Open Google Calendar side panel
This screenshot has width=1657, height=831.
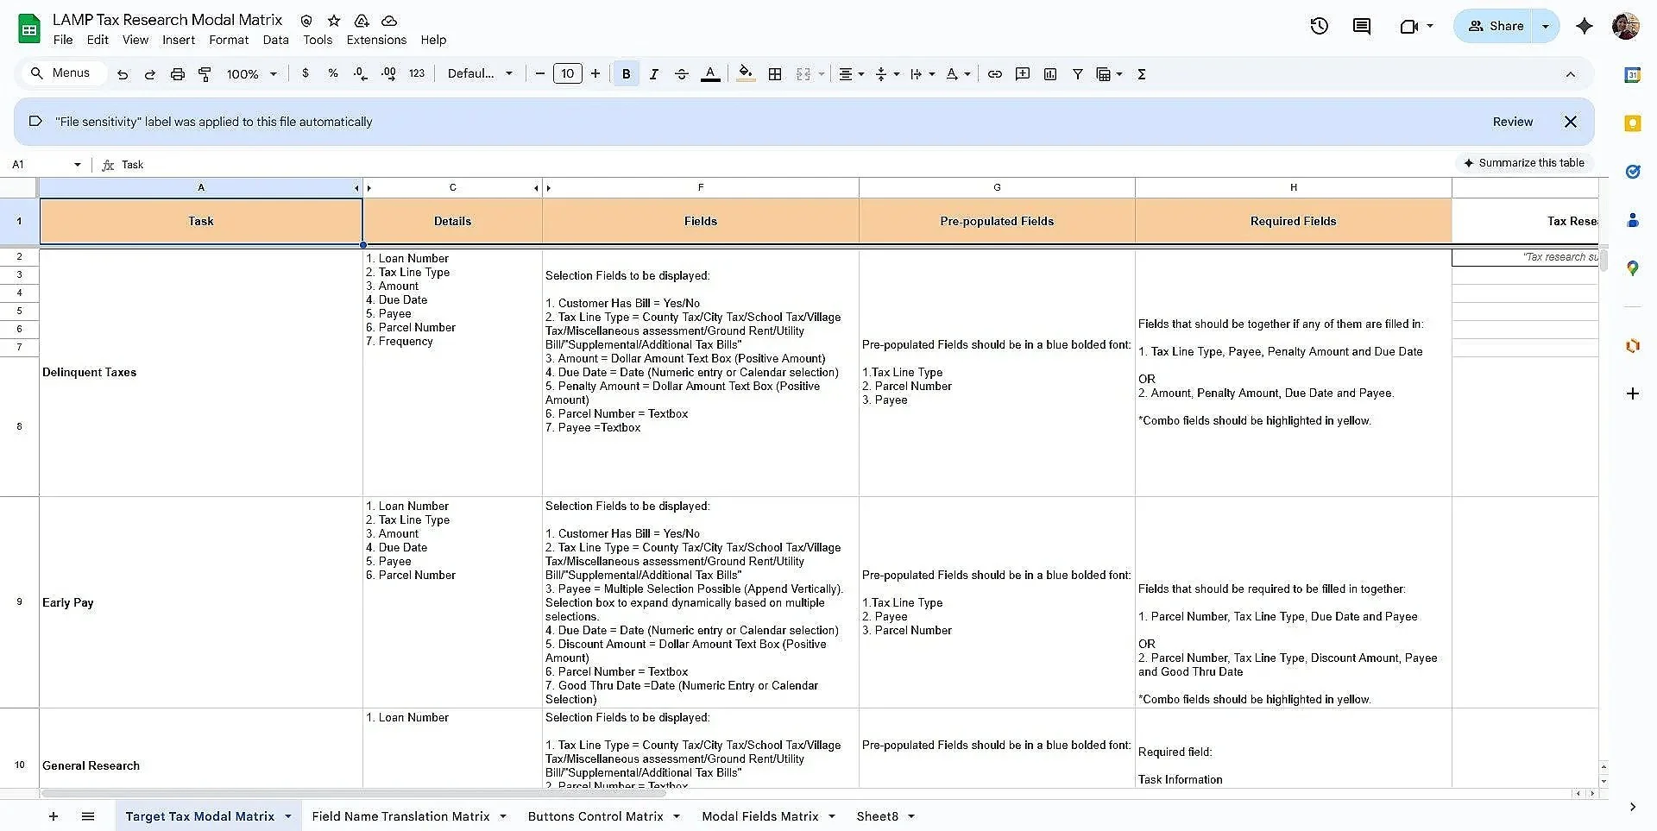[x=1632, y=75]
